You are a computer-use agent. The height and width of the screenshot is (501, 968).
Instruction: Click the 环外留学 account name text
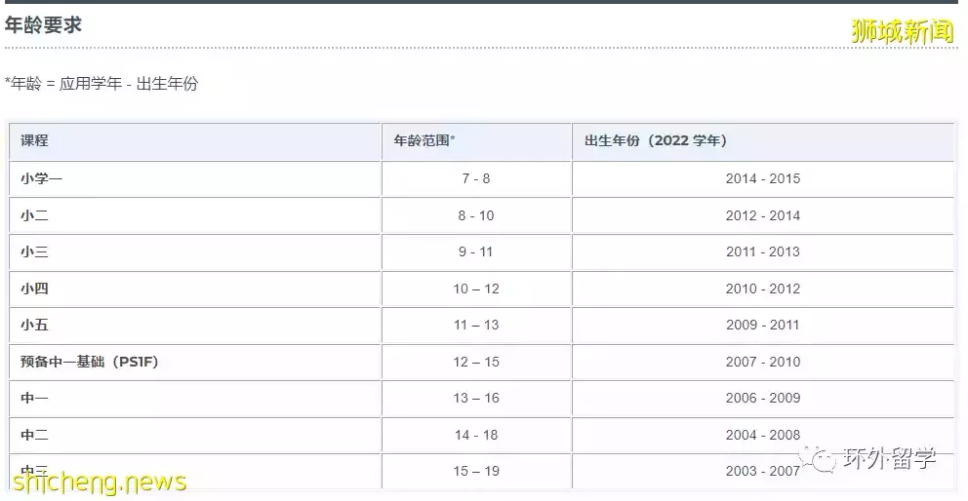point(889,458)
